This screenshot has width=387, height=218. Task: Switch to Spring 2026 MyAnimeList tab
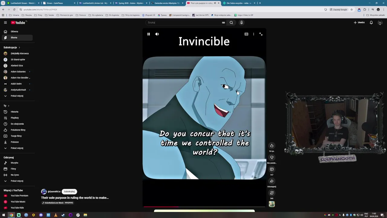click(x=131, y=3)
